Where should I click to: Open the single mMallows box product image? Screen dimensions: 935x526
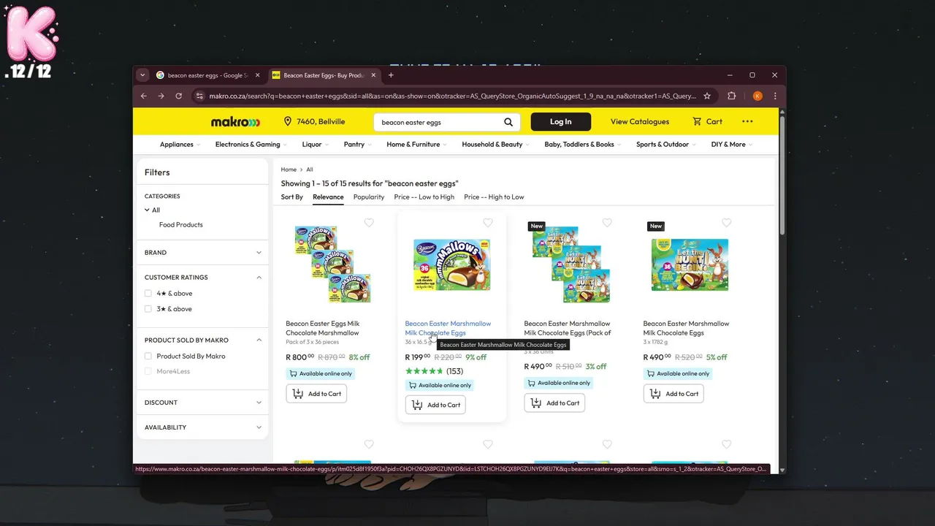coord(451,265)
